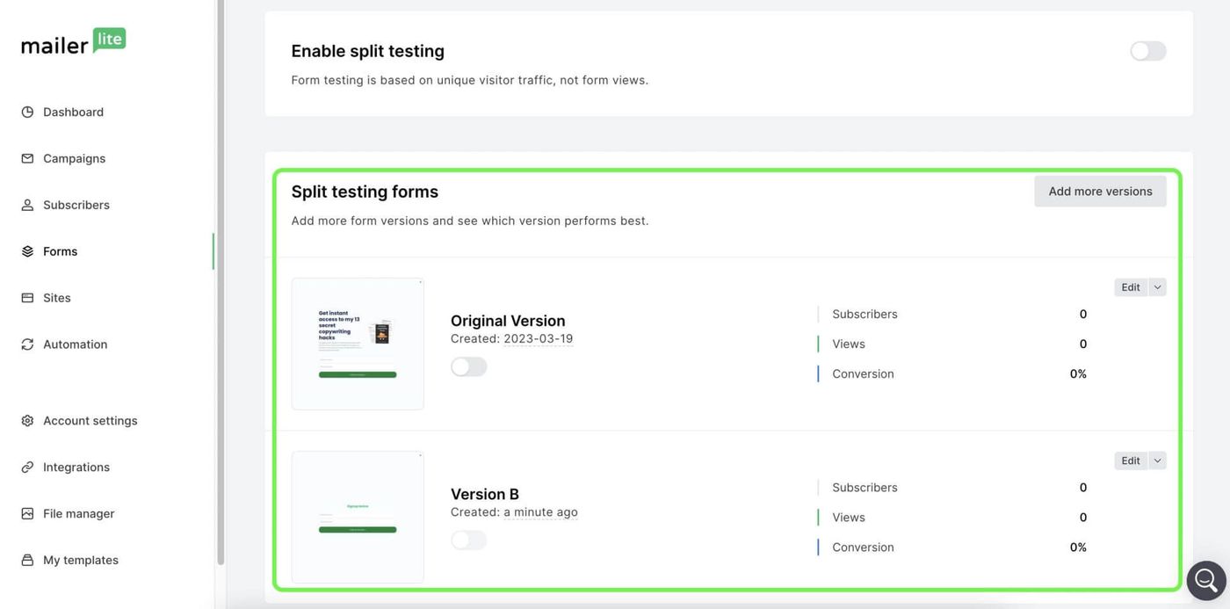
Task: Click Original Version Views label
Action: point(849,344)
